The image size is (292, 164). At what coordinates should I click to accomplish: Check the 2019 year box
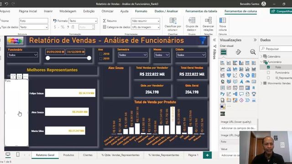point(101,59)
